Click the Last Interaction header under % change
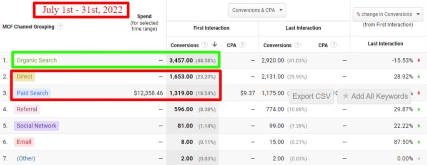This screenshot has width=427, height=165. [x=385, y=44]
